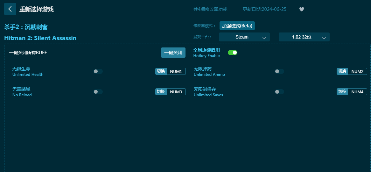
Task: Click the 一键关闭所有BUFF label
Action: point(28,53)
